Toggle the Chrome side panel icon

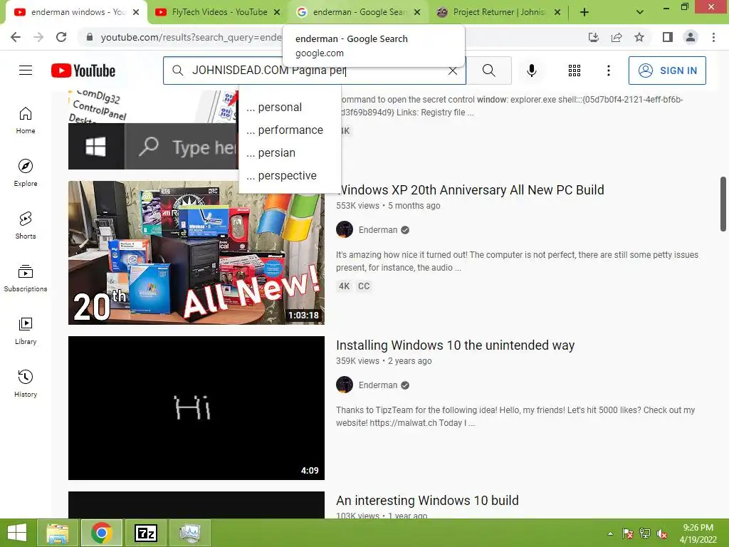pos(668,37)
